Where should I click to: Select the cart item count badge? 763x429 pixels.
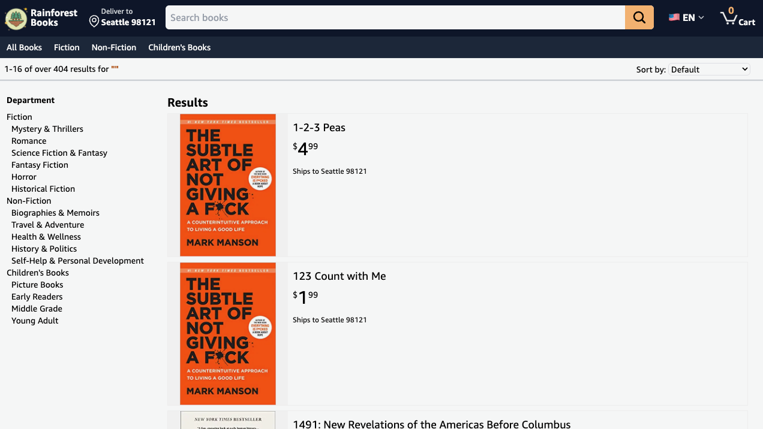pos(731,9)
